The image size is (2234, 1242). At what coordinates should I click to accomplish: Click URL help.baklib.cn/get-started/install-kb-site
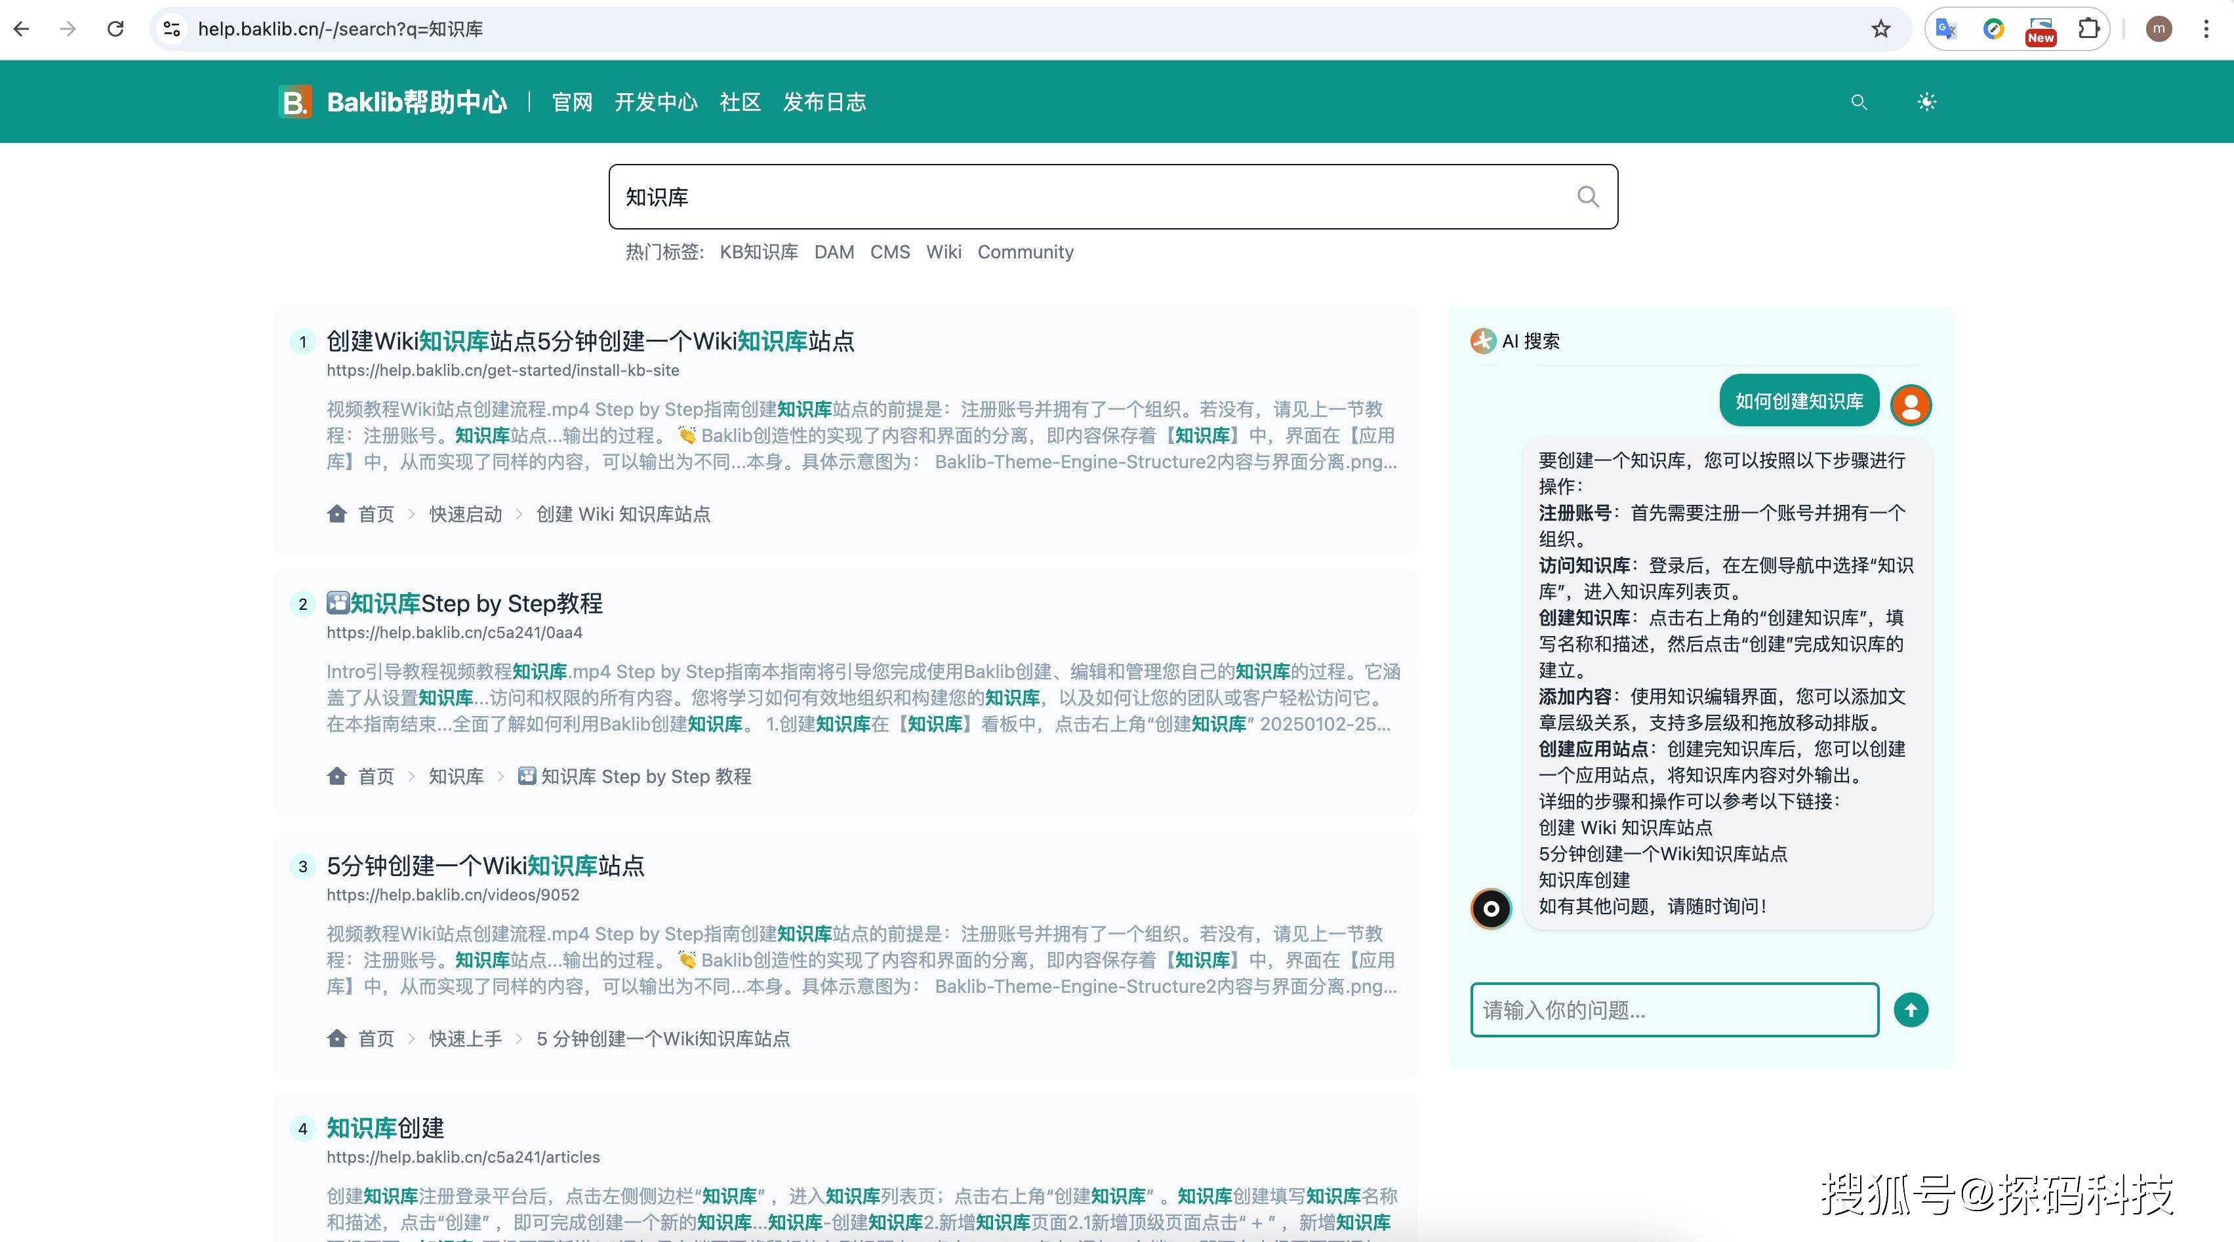pos(503,371)
